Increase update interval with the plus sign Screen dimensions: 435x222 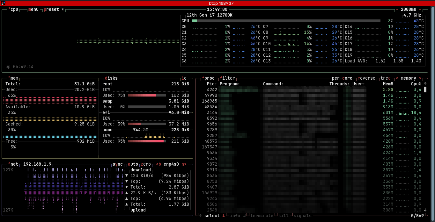click(420, 10)
